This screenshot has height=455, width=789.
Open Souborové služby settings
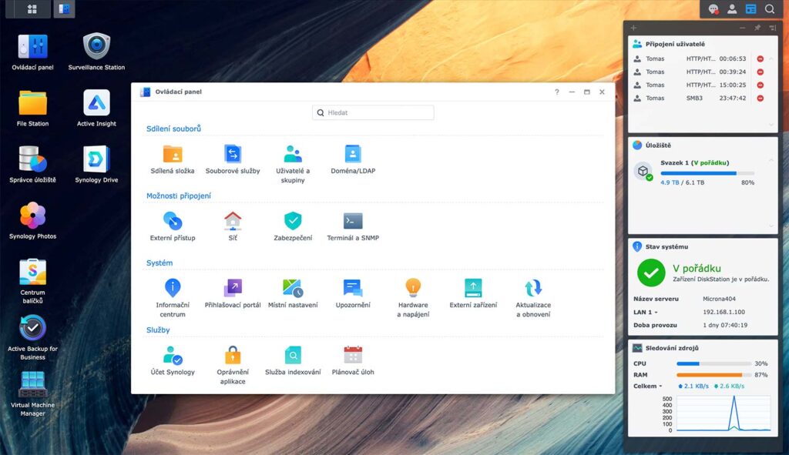pyautogui.click(x=233, y=160)
